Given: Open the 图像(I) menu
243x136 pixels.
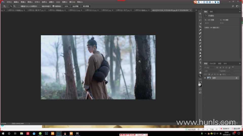Looking at the screenshot, I should point(23,2).
